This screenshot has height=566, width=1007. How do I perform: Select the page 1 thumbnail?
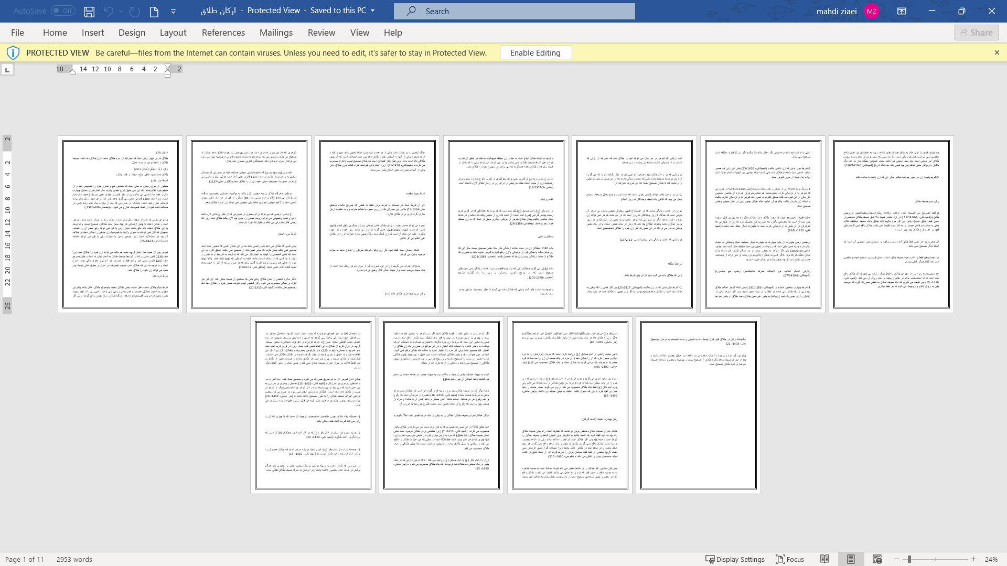coord(121,225)
